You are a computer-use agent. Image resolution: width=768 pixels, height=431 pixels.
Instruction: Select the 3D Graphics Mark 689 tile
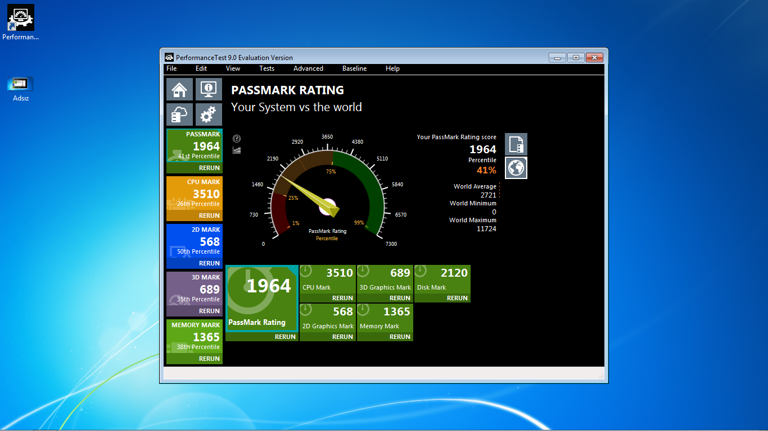(x=385, y=279)
